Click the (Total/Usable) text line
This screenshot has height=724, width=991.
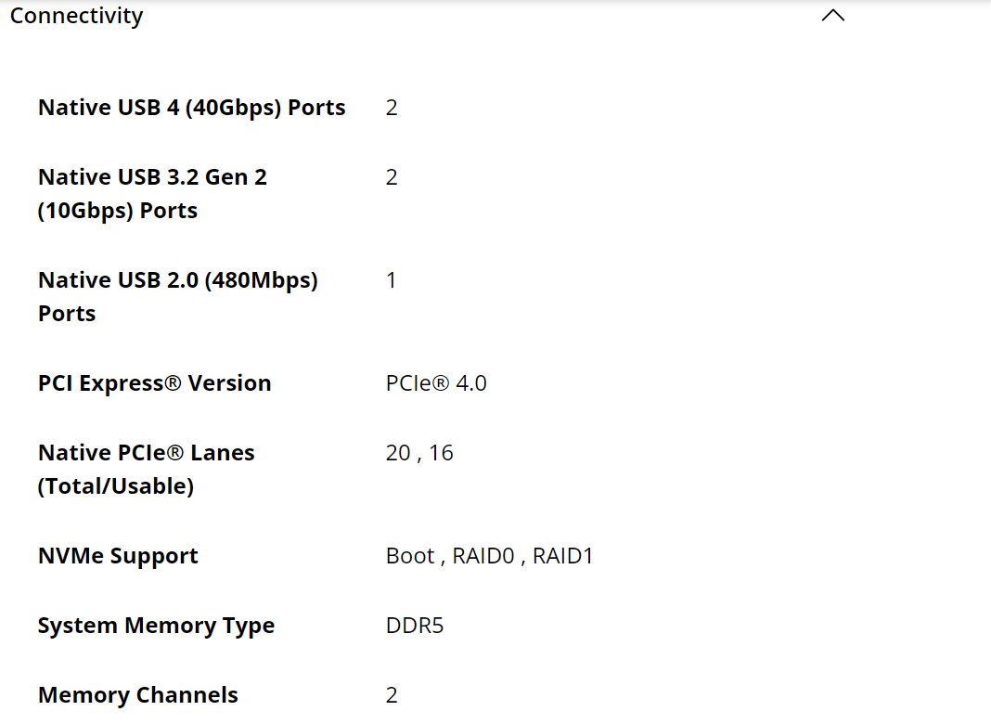tap(116, 486)
